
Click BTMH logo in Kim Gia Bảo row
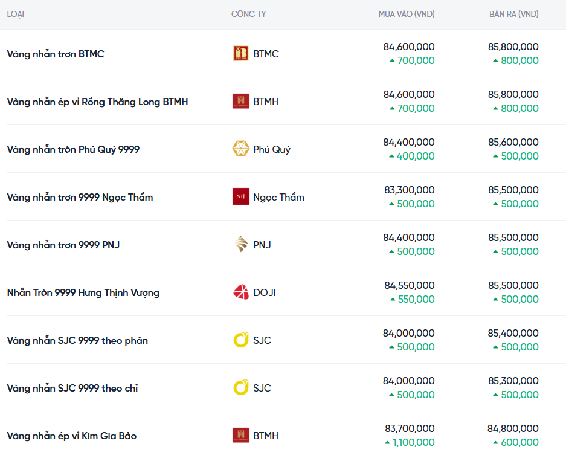click(240, 436)
